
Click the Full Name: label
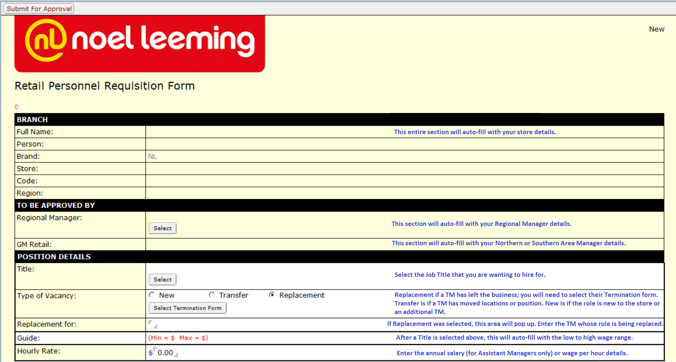click(x=35, y=132)
